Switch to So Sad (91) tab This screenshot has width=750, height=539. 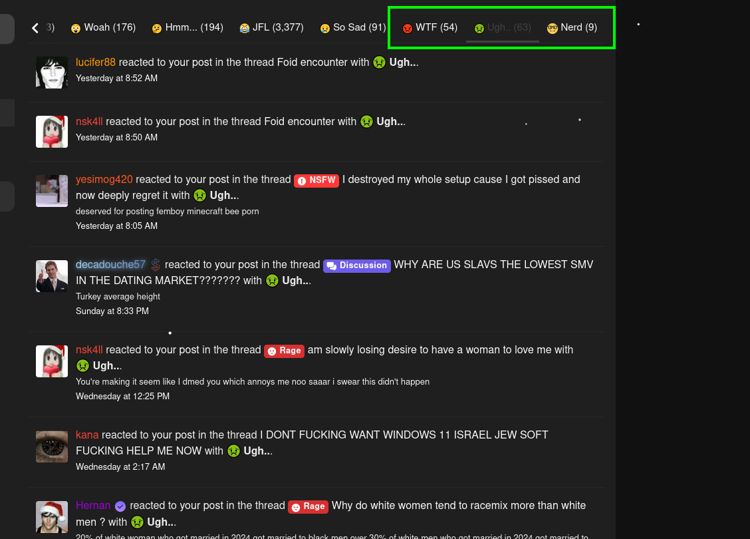coord(353,28)
